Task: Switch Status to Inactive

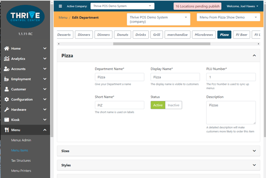Action: 174,105
